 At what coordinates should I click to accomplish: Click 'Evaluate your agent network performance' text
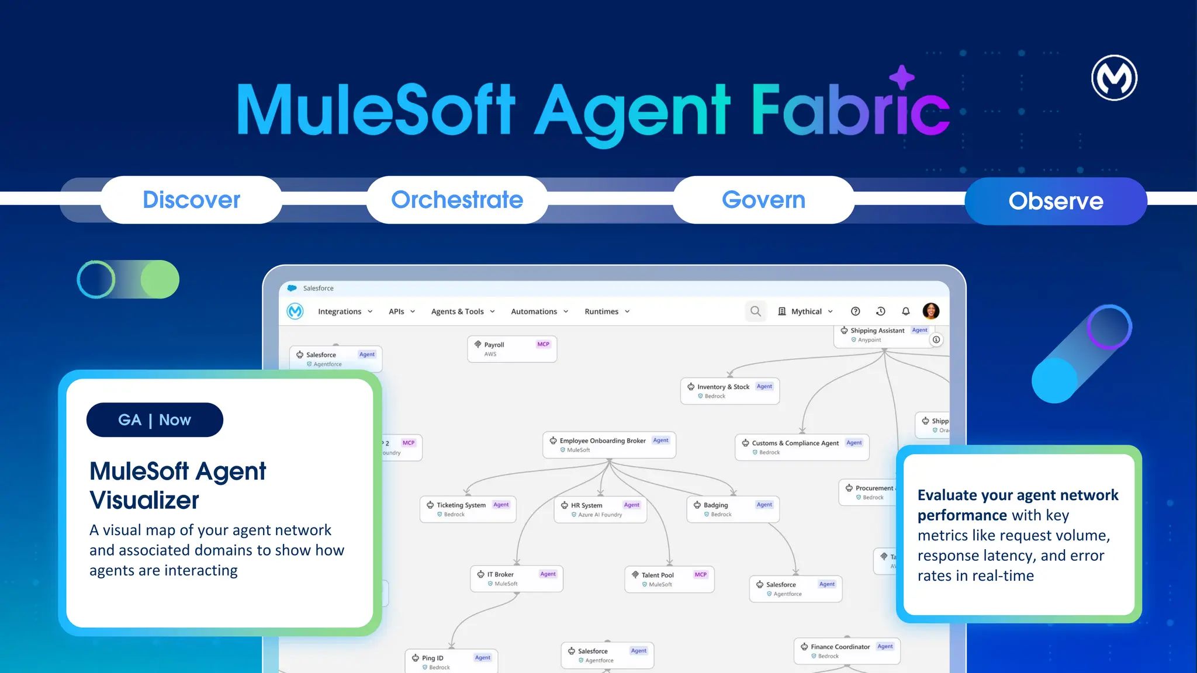(x=1018, y=505)
